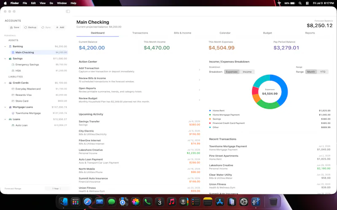Go to the Calendar tab
This screenshot has width=337, height=210.
point(225,33)
